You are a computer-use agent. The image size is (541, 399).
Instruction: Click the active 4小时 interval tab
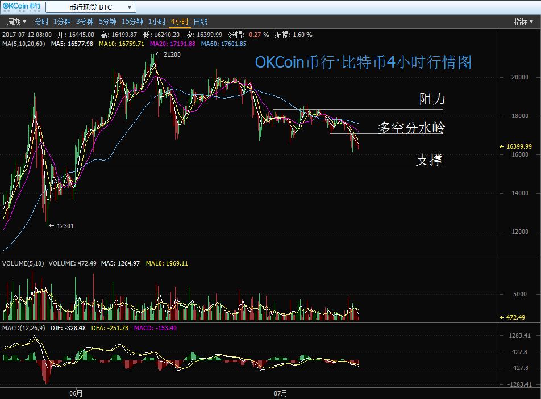point(180,22)
